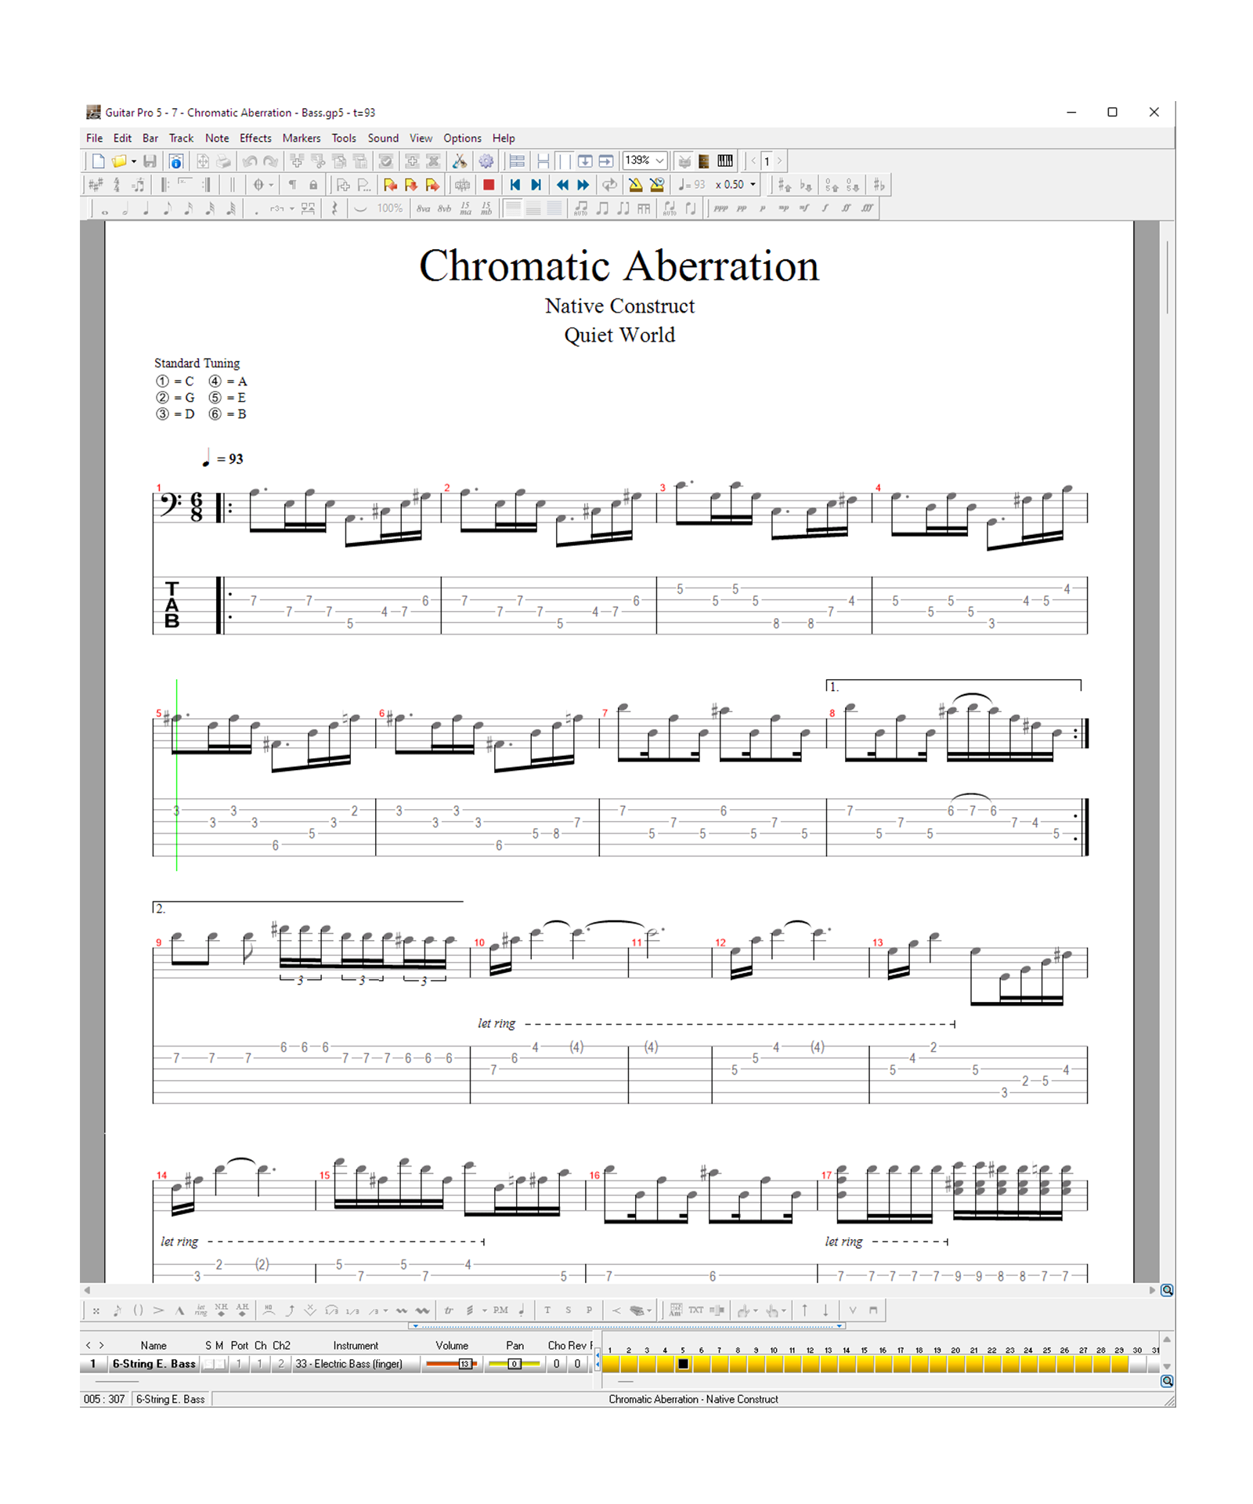Open the score information icon
Image resolution: width=1253 pixels, height=1504 pixels.
coord(176,161)
